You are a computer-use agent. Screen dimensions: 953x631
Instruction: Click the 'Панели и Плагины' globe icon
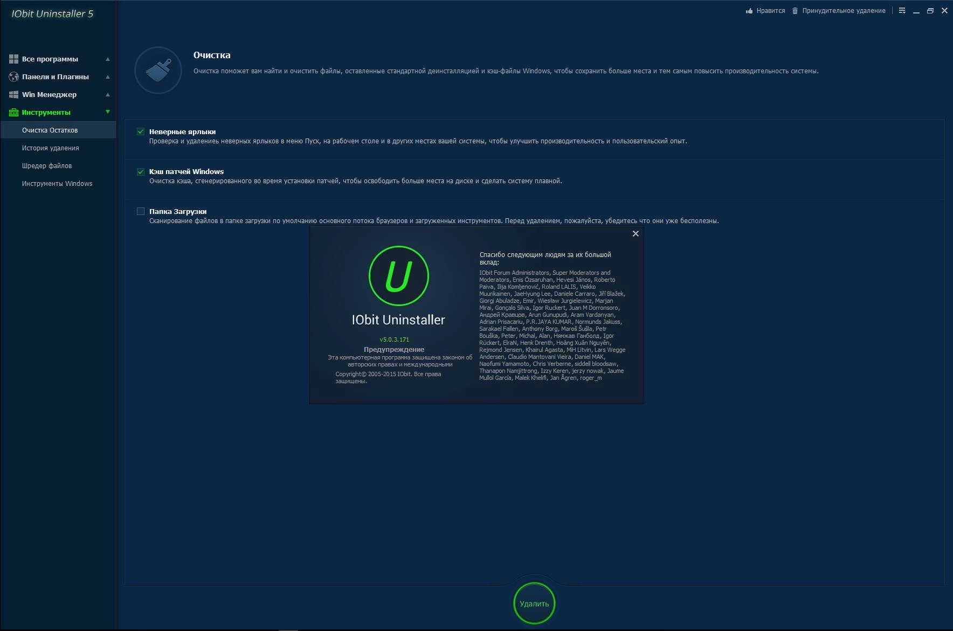tap(13, 77)
